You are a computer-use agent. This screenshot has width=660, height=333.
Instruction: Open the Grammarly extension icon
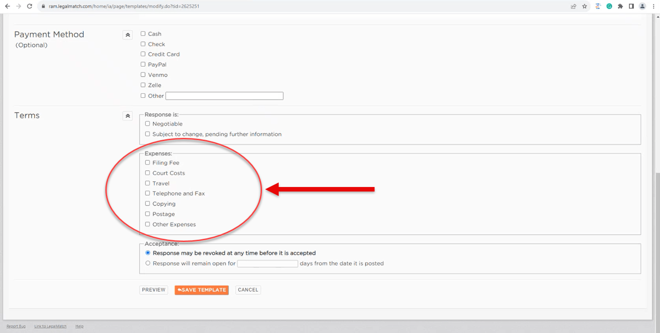point(609,6)
